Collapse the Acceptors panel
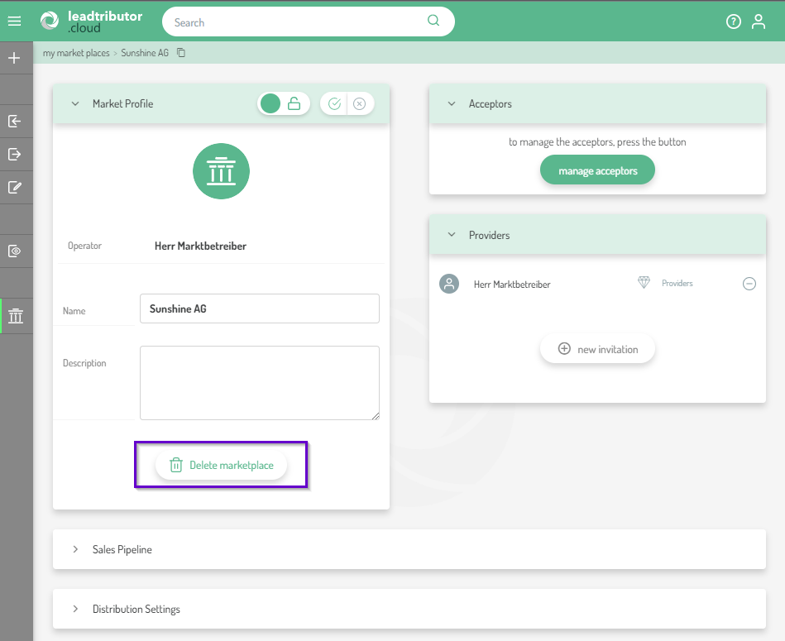Screen dimensions: 785x641 (452, 104)
